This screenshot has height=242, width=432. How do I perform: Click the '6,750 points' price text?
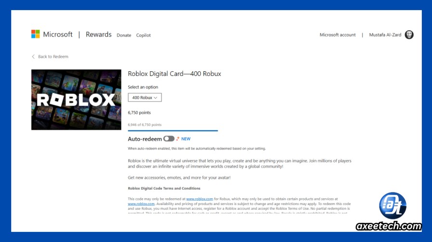(139, 113)
